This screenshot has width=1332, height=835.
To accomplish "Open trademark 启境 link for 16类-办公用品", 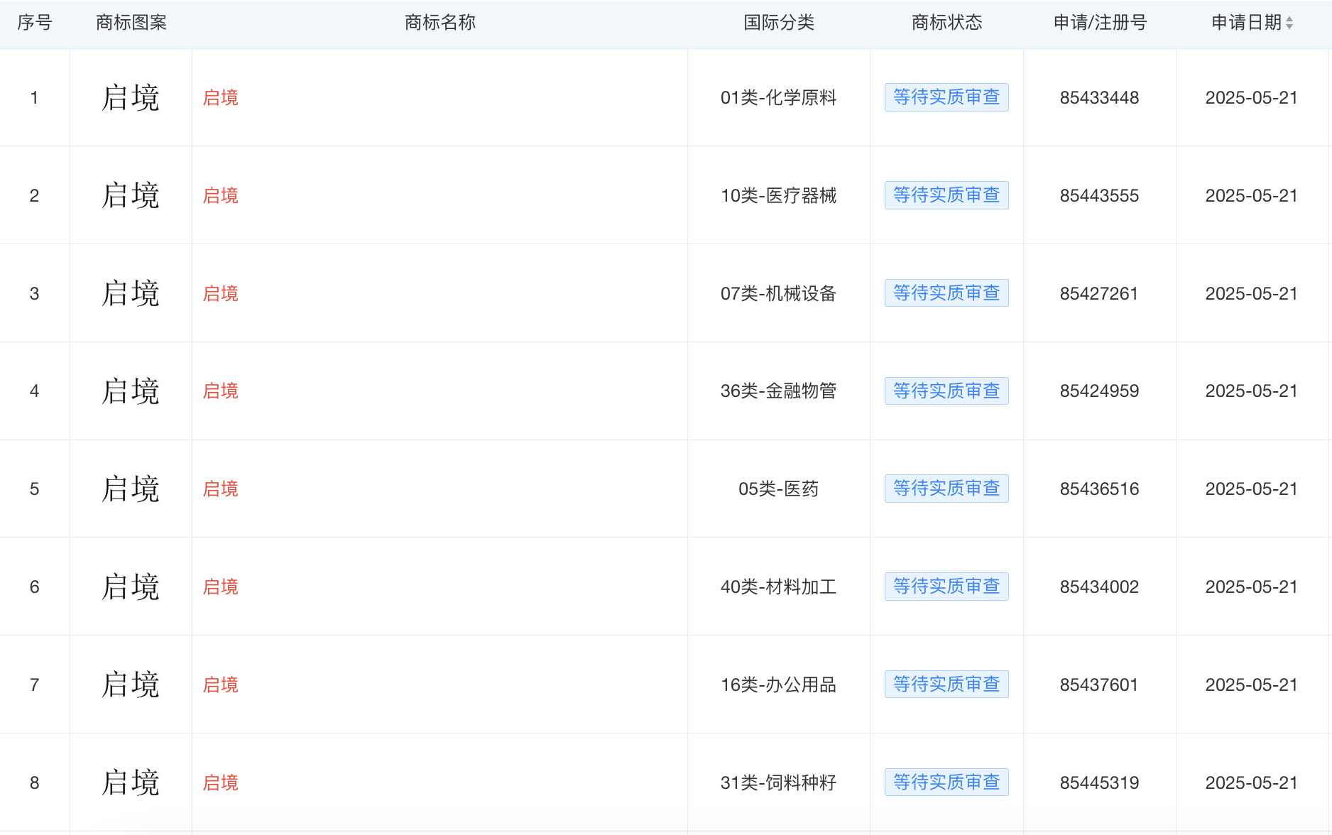I will click(x=219, y=684).
